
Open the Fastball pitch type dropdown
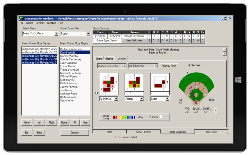pos(142,99)
